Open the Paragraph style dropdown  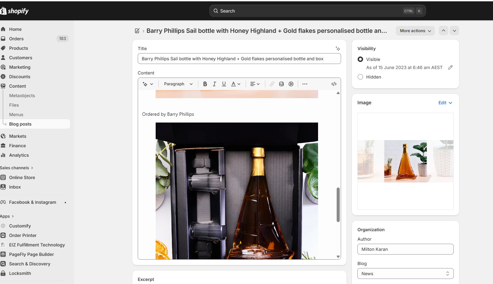[178, 84]
